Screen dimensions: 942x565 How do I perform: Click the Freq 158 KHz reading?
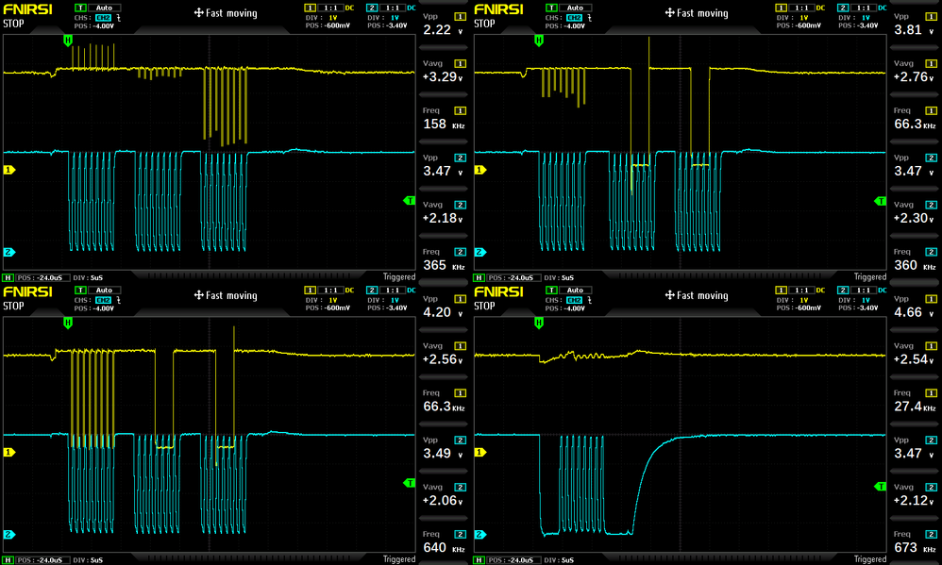(444, 119)
